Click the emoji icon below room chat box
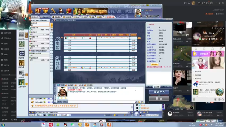Viewport: 226px width, 127px height. click(139, 102)
